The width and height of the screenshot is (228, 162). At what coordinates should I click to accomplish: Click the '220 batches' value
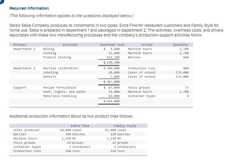tap(120, 134)
